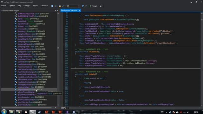Open the Файл menu

[x=3, y=6]
